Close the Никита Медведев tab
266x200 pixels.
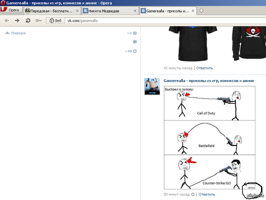[x=135, y=11]
